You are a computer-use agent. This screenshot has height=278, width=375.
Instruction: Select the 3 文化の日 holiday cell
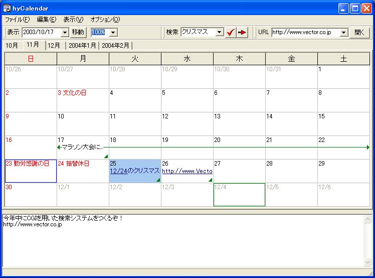coord(83,100)
